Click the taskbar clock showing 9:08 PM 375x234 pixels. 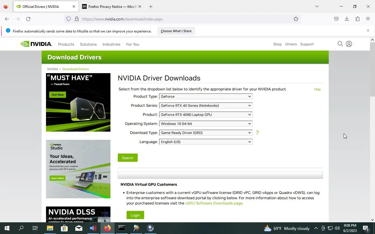click(x=350, y=228)
